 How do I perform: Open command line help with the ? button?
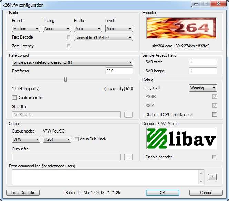point(212,177)
